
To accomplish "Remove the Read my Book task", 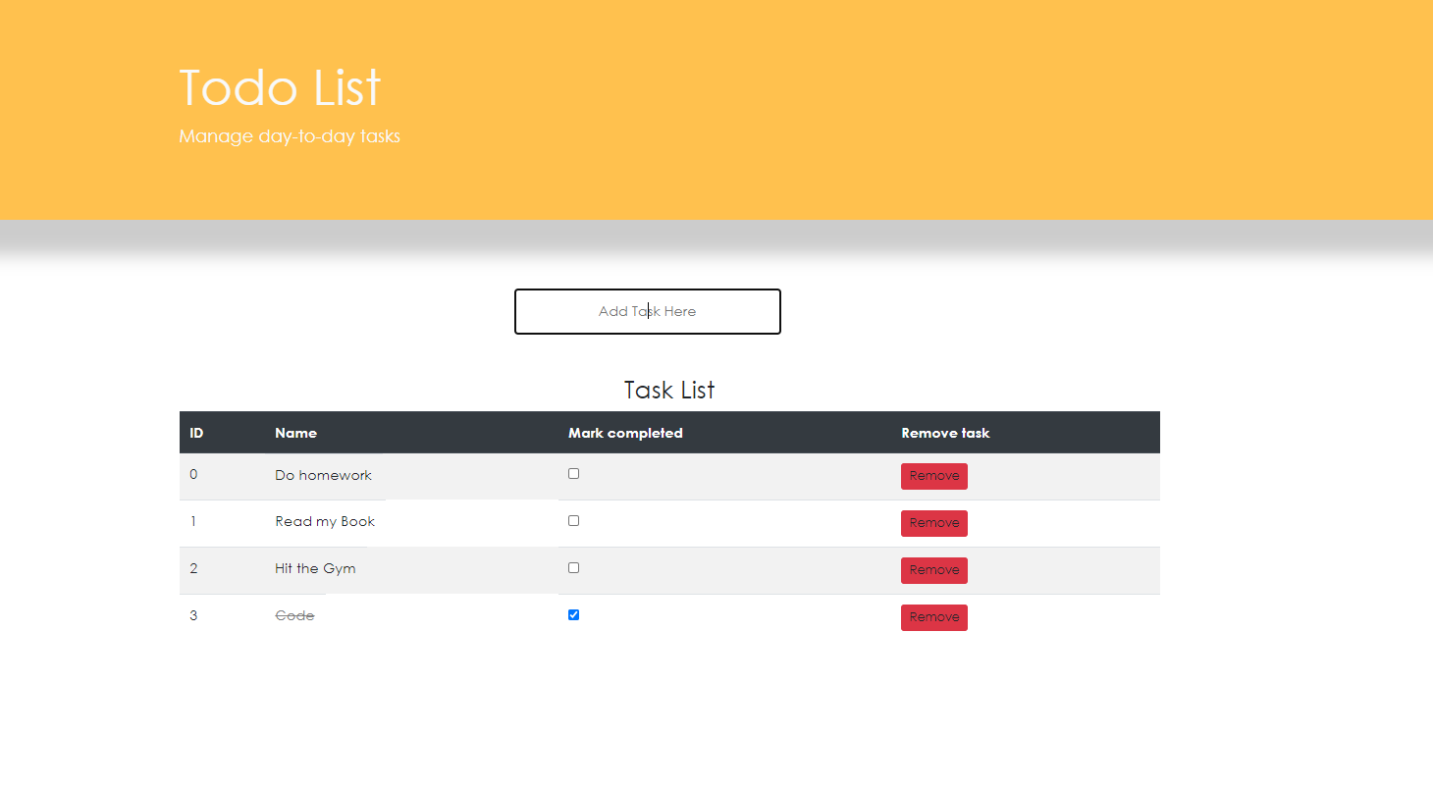I will point(933,523).
